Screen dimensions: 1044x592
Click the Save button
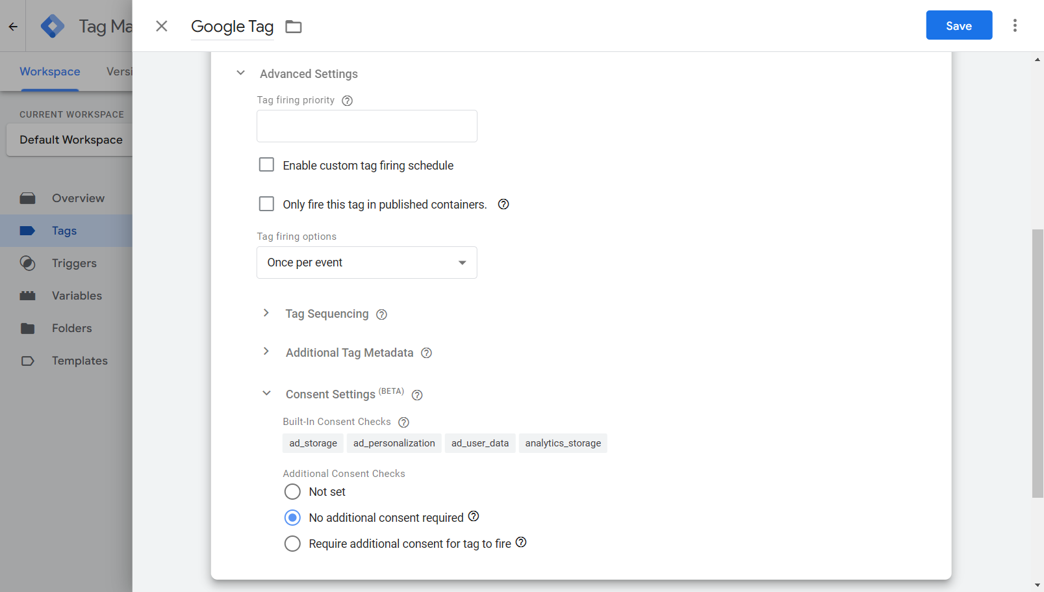click(x=958, y=25)
